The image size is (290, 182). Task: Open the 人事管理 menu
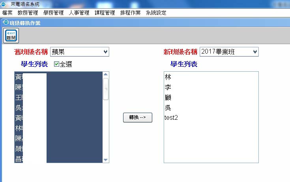pyautogui.click(x=79, y=13)
